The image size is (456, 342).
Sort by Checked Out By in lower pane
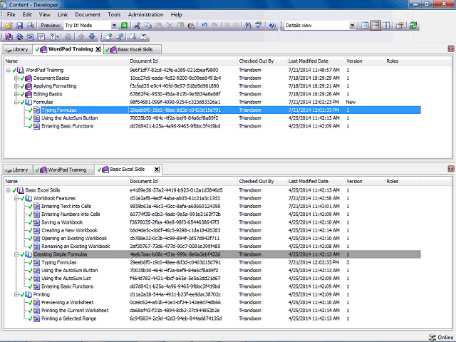click(x=262, y=182)
